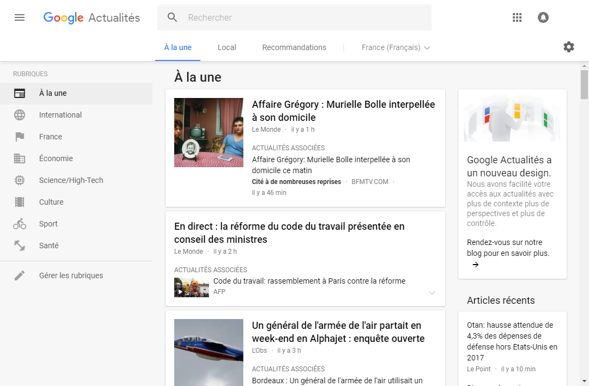Click the Économie building icon
This screenshot has width=589, height=386.
(20, 158)
